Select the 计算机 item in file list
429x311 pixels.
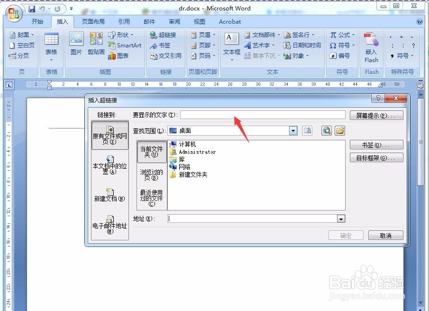(183, 144)
